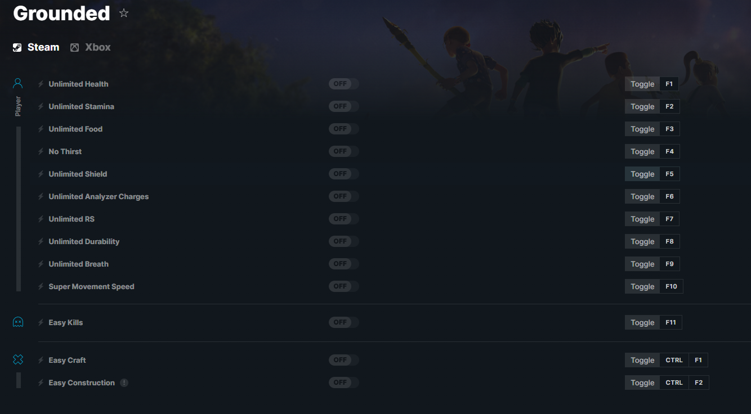This screenshot has height=414, width=751.
Task: Select the Player category icon
Action: click(18, 84)
